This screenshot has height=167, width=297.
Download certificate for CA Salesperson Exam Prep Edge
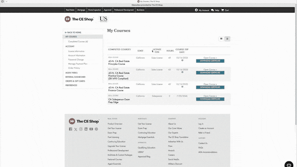point(210,99)
